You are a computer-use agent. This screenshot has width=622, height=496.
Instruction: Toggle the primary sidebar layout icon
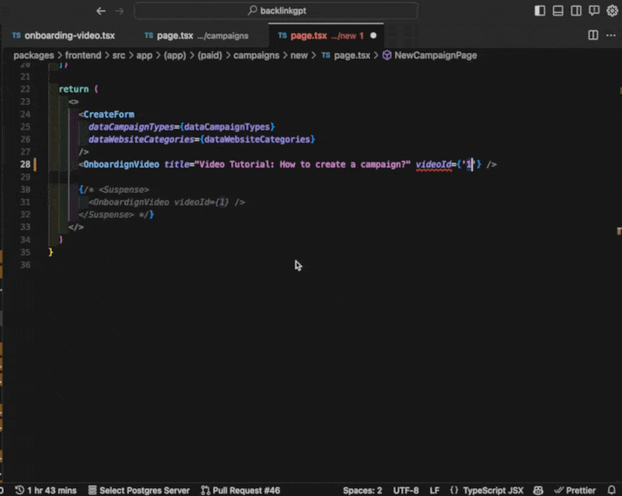(540, 11)
